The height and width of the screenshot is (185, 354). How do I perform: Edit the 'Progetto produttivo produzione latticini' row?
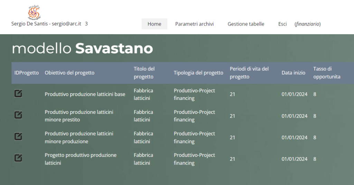pyautogui.click(x=18, y=158)
